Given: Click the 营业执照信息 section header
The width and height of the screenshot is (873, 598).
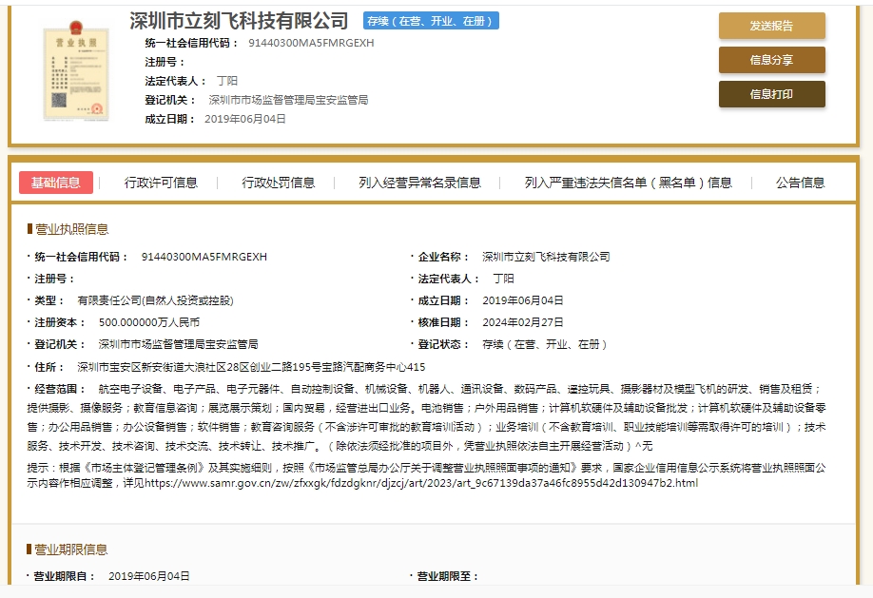Looking at the screenshot, I should click(x=71, y=229).
